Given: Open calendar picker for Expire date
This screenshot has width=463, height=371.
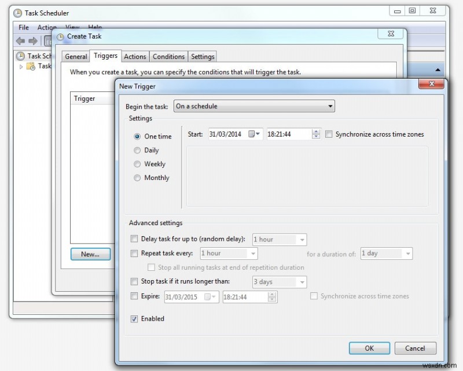Looking at the screenshot, I should point(210,297).
